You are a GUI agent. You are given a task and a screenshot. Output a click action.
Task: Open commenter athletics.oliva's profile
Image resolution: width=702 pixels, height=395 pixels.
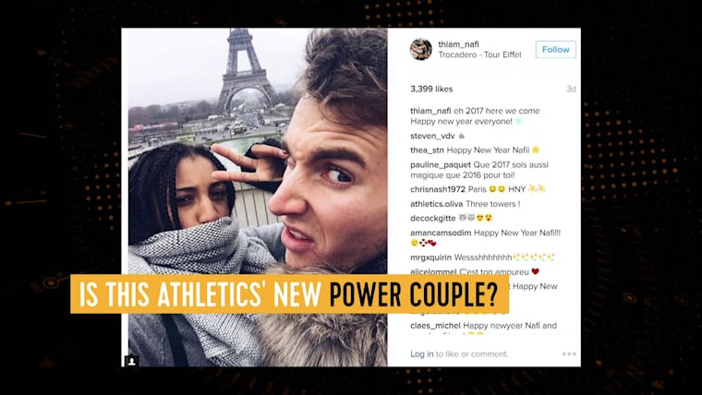(437, 204)
